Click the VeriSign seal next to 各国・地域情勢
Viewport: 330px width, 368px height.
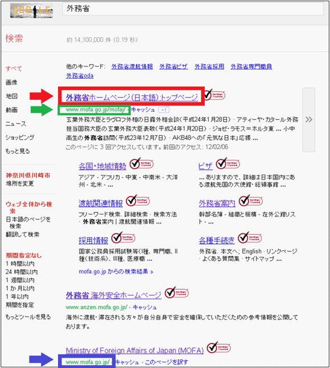coord(142,163)
